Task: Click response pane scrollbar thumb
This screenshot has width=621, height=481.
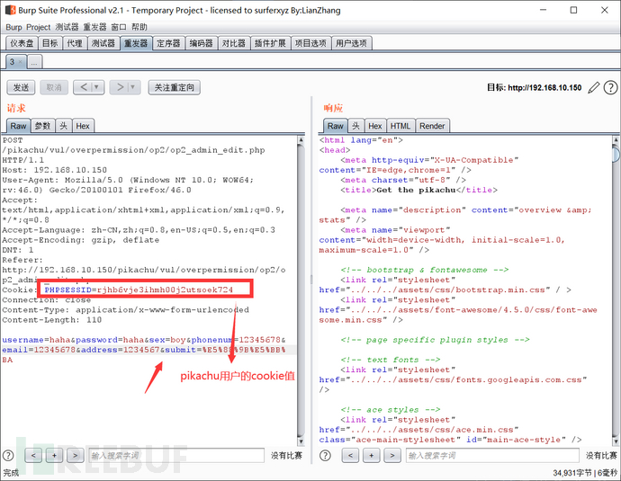Action: click(x=616, y=154)
